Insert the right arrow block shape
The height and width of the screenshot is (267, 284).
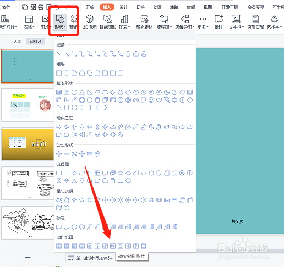tap(59, 127)
